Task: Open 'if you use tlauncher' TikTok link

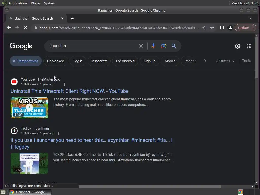Action: [x=91, y=143]
